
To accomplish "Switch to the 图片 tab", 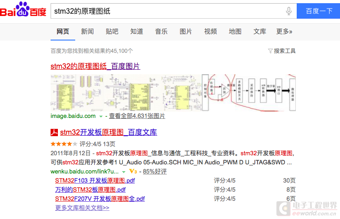I will [x=185, y=31].
